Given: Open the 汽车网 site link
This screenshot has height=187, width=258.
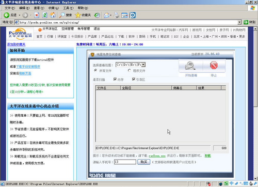Looking at the screenshot, I should click(x=183, y=30).
